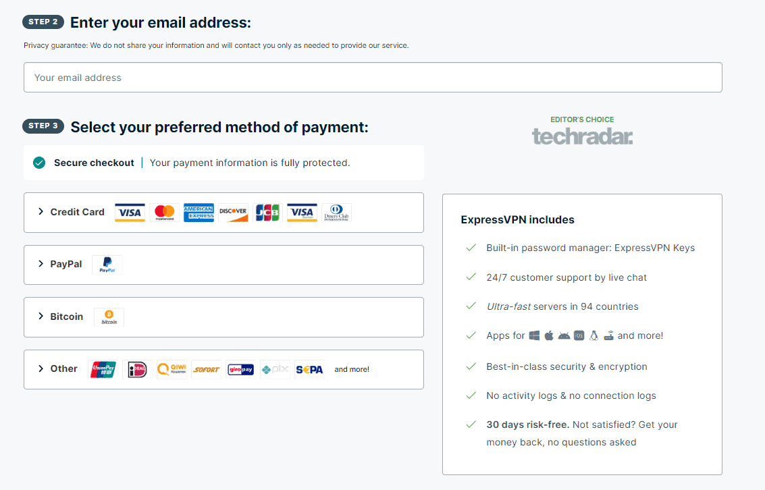Expand the Bitcoin payment section
Viewport: 765px width, 490px height.
coord(223,317)
